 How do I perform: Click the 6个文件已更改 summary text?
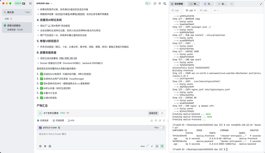tap(51, 113)
